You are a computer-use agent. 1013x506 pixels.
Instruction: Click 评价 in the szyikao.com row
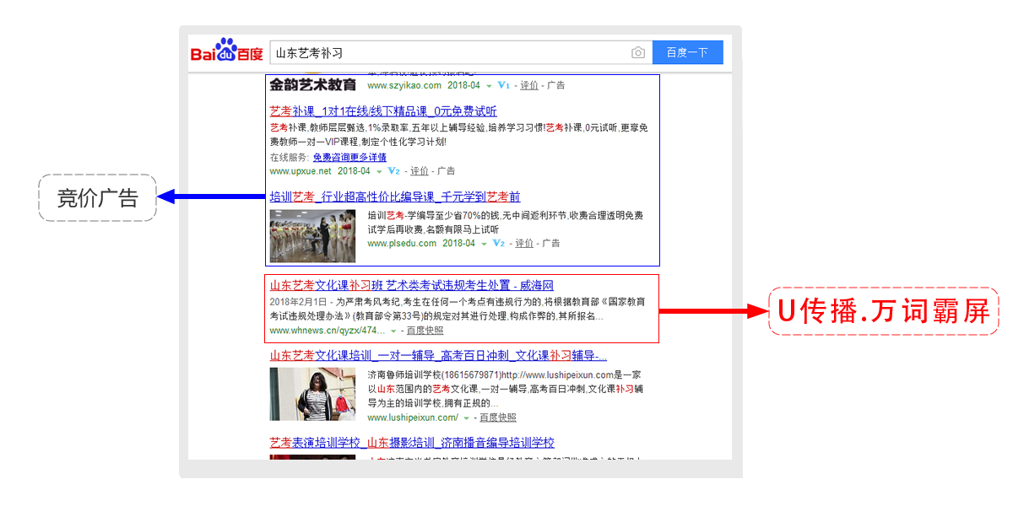pyautogui.click(x=528, y=85)
